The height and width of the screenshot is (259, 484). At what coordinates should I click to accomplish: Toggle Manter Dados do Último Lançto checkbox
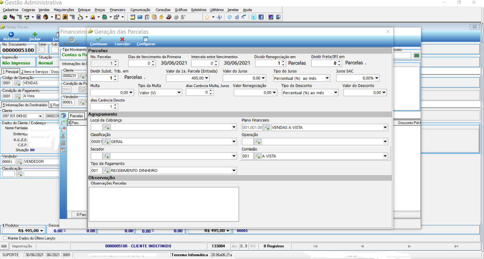tap(5, 238)
